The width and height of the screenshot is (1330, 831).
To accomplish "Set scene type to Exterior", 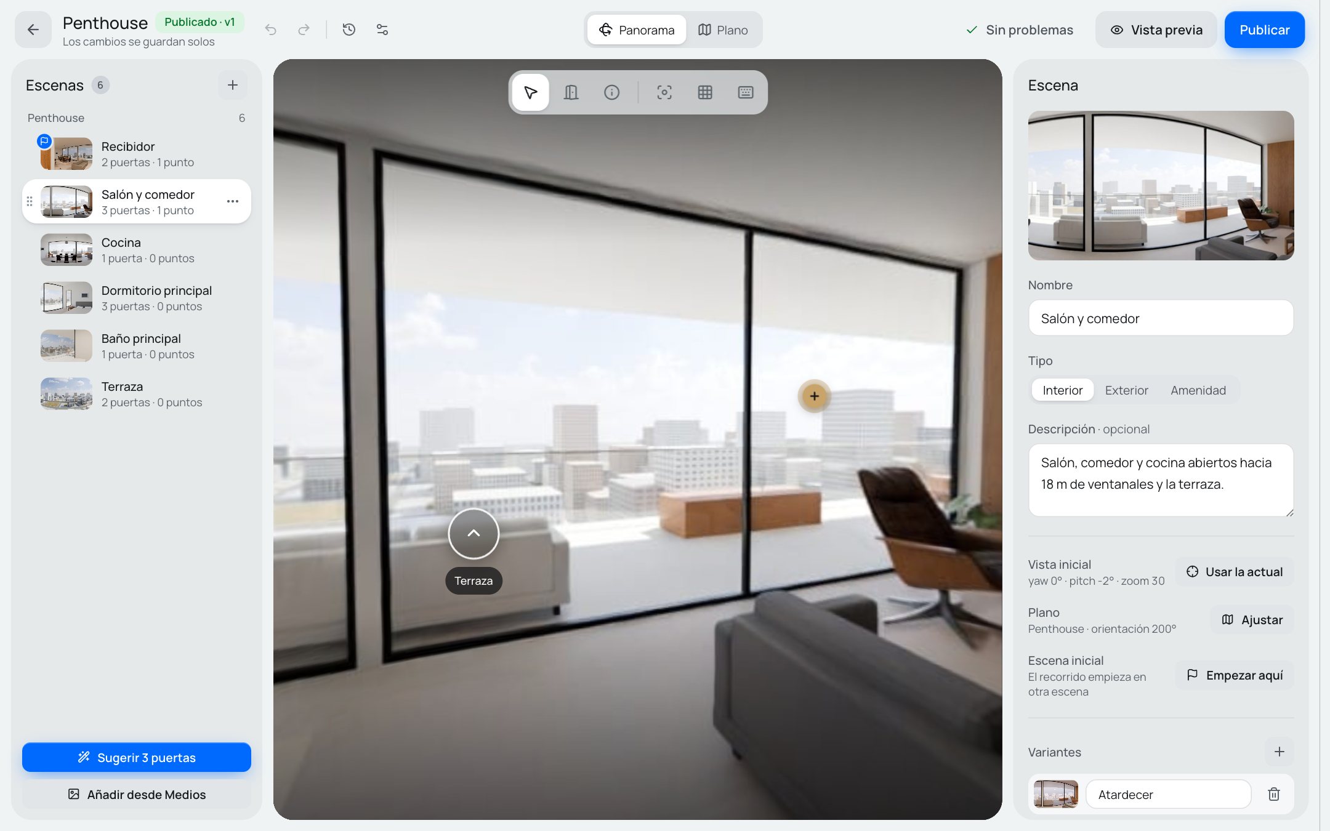I will click(x=1126, y=390).
